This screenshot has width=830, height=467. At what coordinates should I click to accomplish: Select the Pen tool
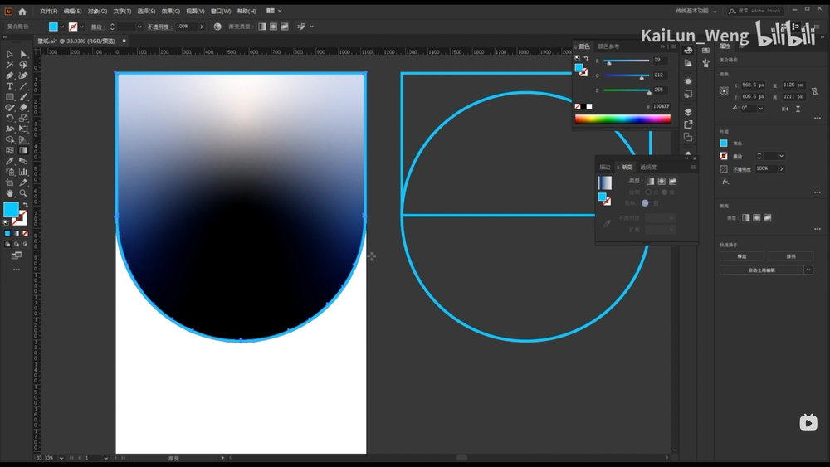point(9,75)
